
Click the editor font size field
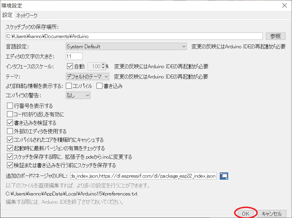click(74, 56)
